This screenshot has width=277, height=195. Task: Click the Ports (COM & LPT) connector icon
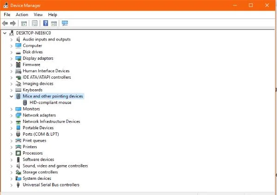(18, 134)
